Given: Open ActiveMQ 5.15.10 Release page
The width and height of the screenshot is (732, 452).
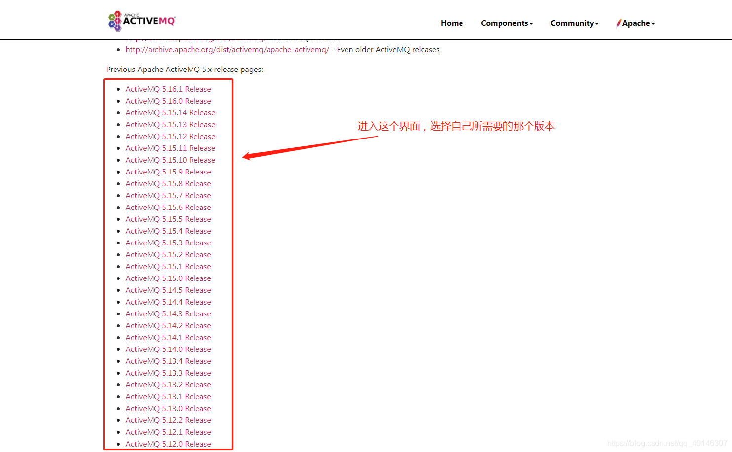Looking at the screenshot, I should tap(170, 160).
